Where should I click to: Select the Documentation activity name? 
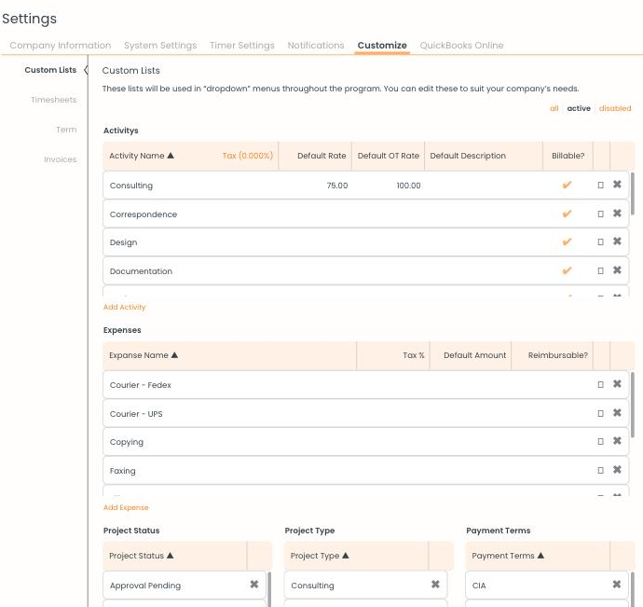pyautogui.click(x=141, y=271)
